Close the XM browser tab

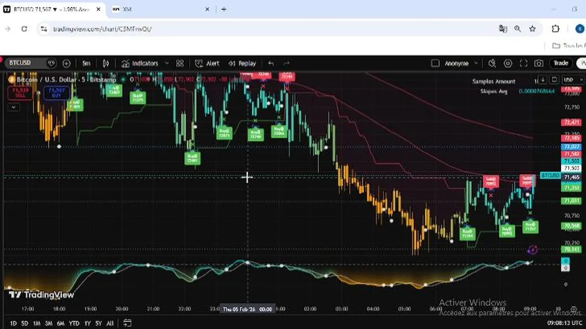tap(208, 9)
